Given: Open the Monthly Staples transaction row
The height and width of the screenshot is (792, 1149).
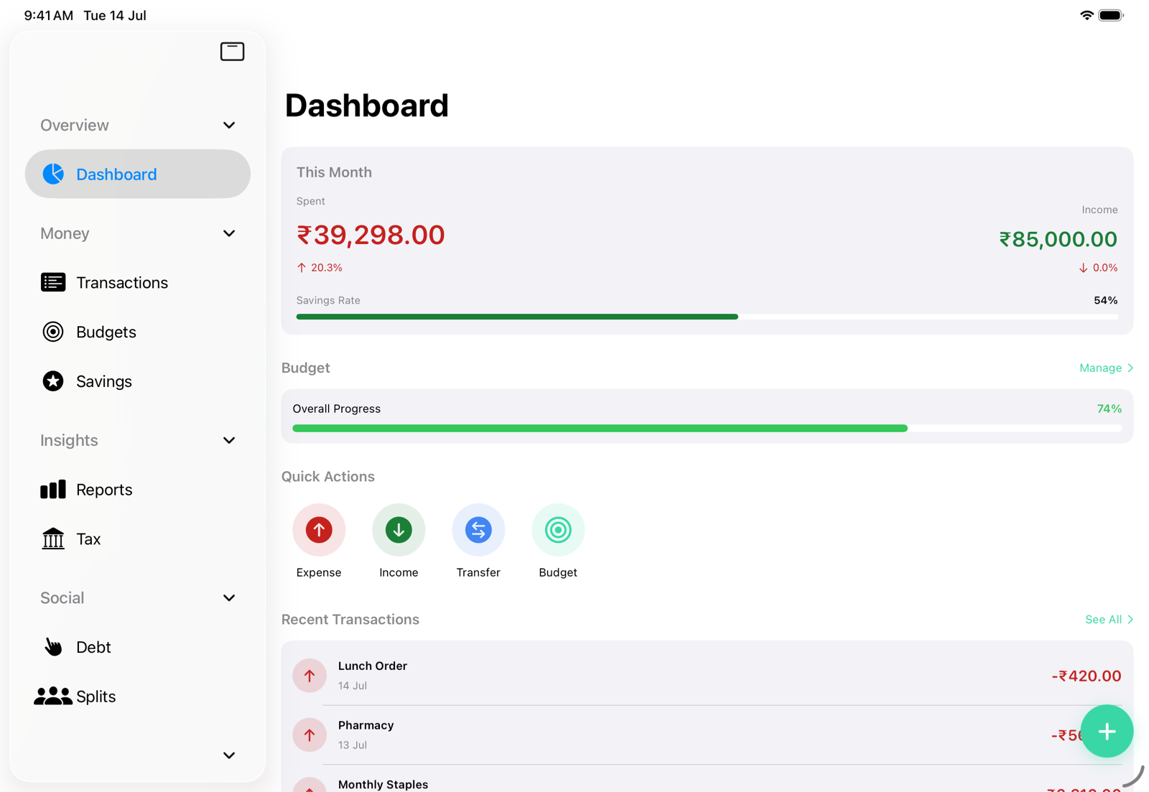Looking at the screenshot, I should (707, 779).
